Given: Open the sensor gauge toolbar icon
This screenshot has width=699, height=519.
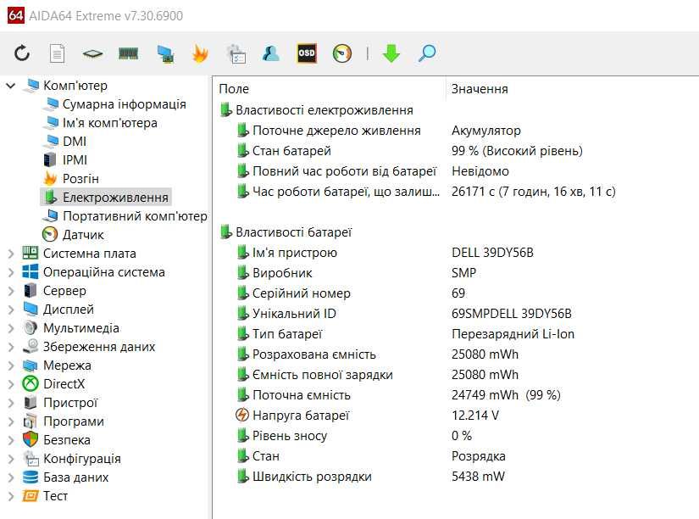Looking at the screenshot, I should click(342, 53).
